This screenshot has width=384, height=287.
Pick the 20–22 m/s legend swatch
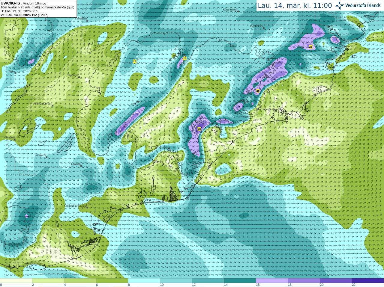[x=336, y=281]
